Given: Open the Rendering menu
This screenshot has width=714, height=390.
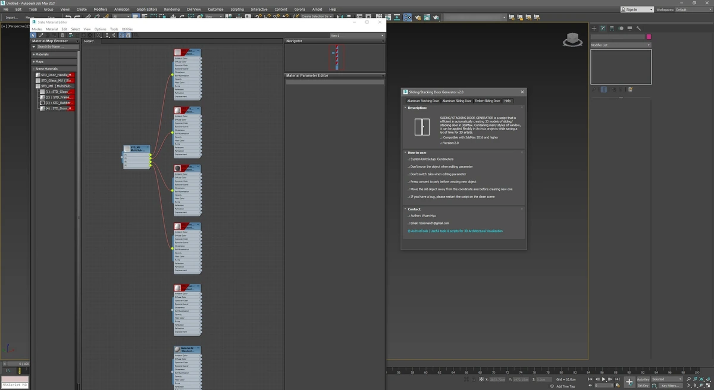Looking at the screenshot, I should [171, 10].
